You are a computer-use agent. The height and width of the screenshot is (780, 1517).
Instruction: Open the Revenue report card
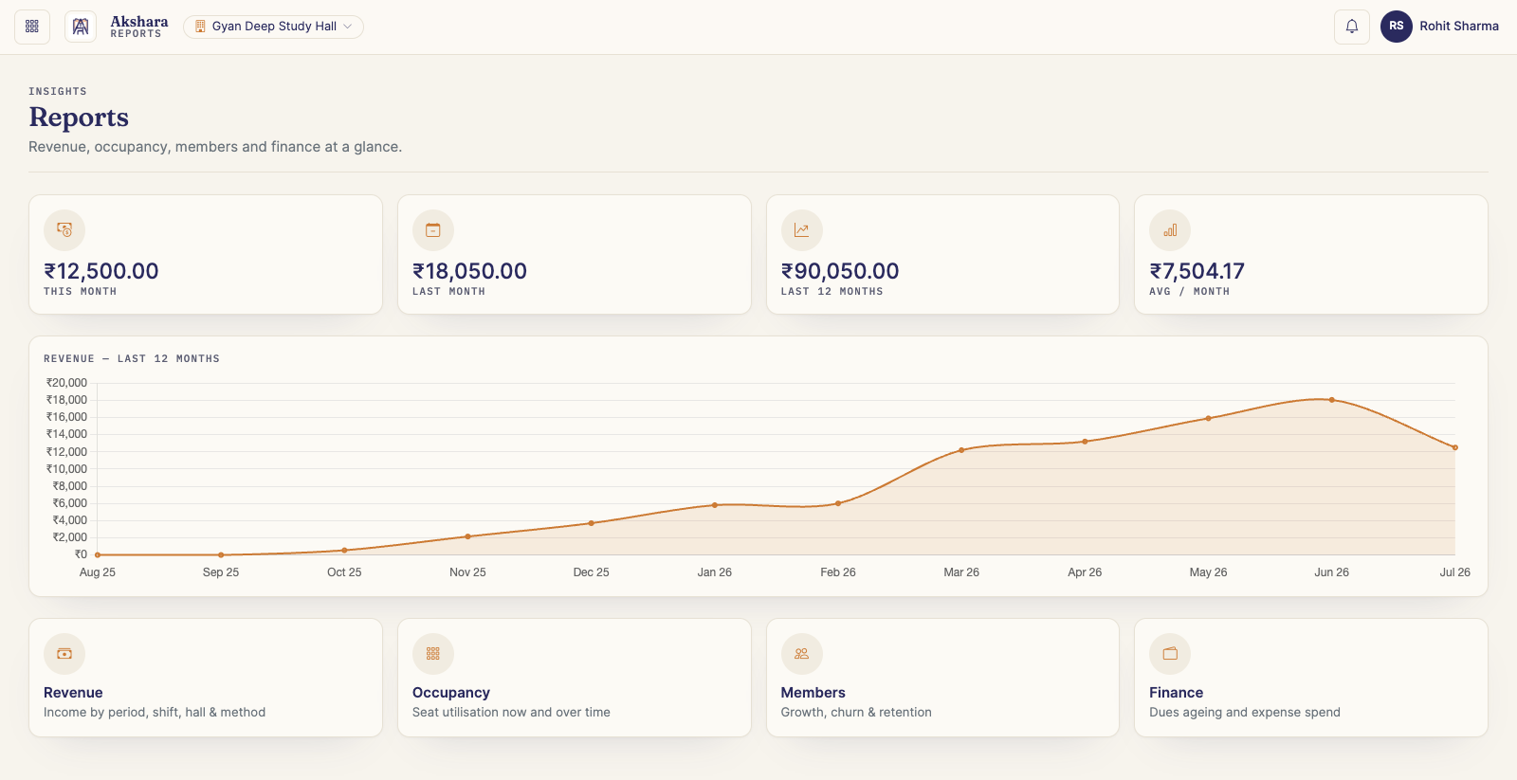tap(206, 678)
